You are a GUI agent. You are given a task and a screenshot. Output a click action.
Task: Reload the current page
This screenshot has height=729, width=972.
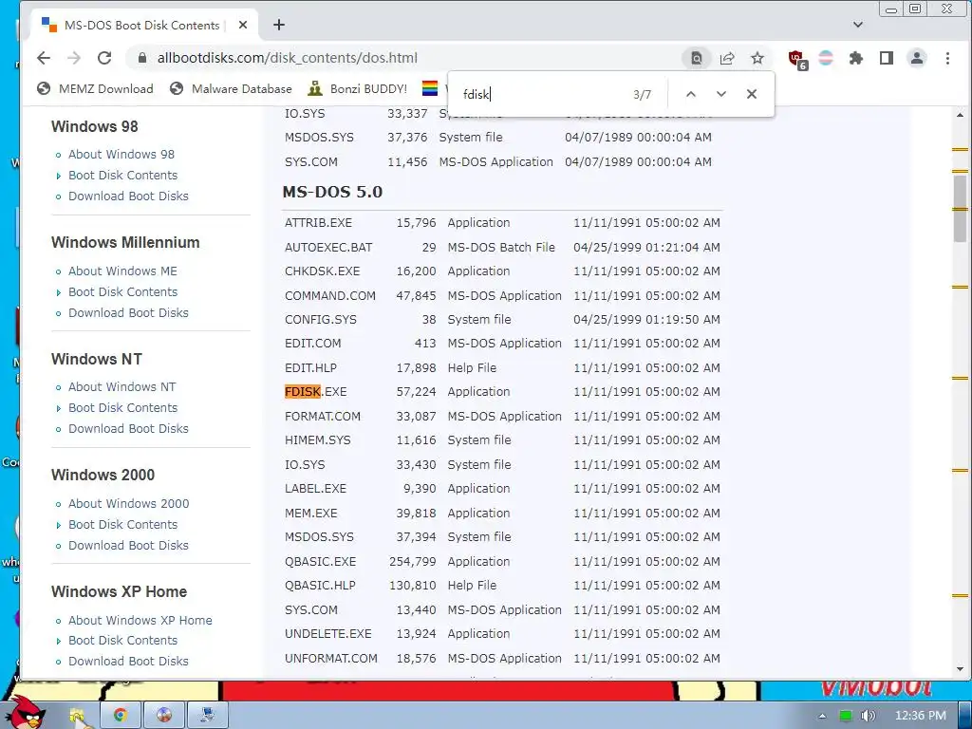tap(104, 58)
